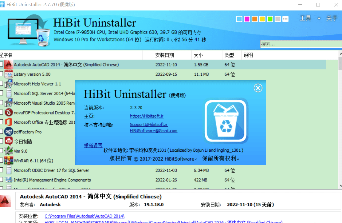Click the Support@Hibitsoft.ir email link

point(149,125)
